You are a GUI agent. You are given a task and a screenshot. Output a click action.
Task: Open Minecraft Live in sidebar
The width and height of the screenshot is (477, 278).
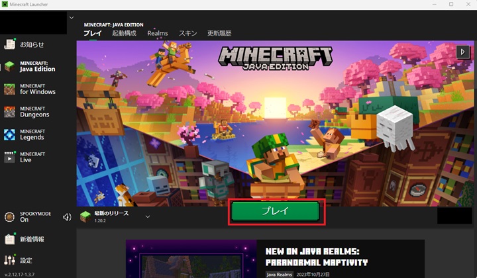click(x=25, y=158)
